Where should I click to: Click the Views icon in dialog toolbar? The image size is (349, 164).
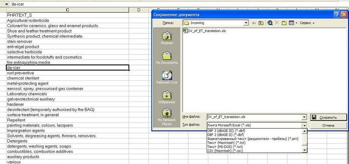291,23
